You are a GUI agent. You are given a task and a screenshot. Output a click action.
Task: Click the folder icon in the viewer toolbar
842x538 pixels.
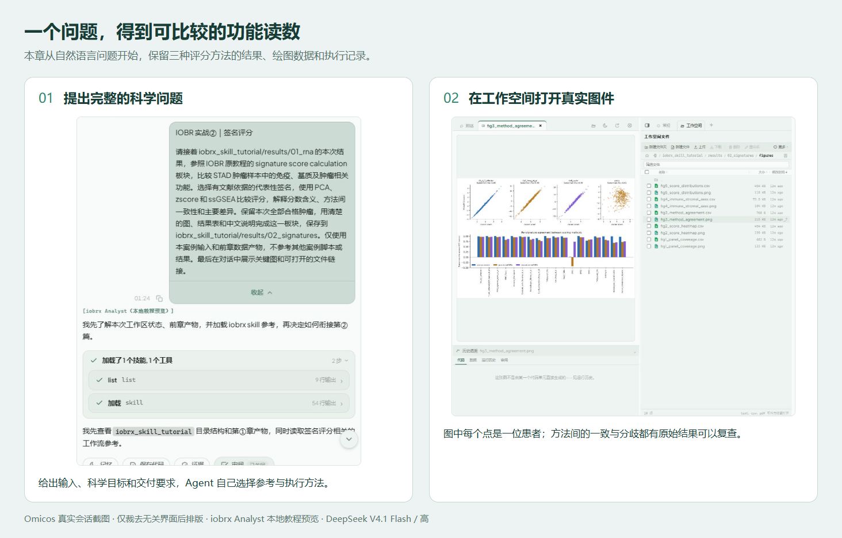594,126
